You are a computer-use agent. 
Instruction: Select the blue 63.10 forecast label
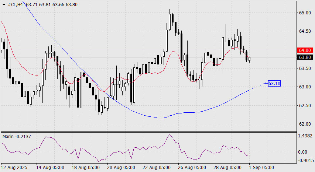274,83
